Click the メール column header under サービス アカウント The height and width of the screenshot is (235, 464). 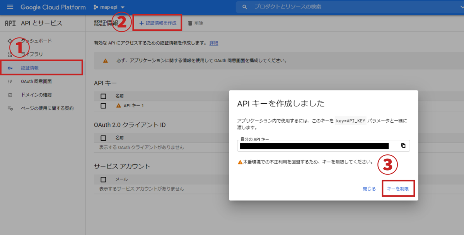121,179
